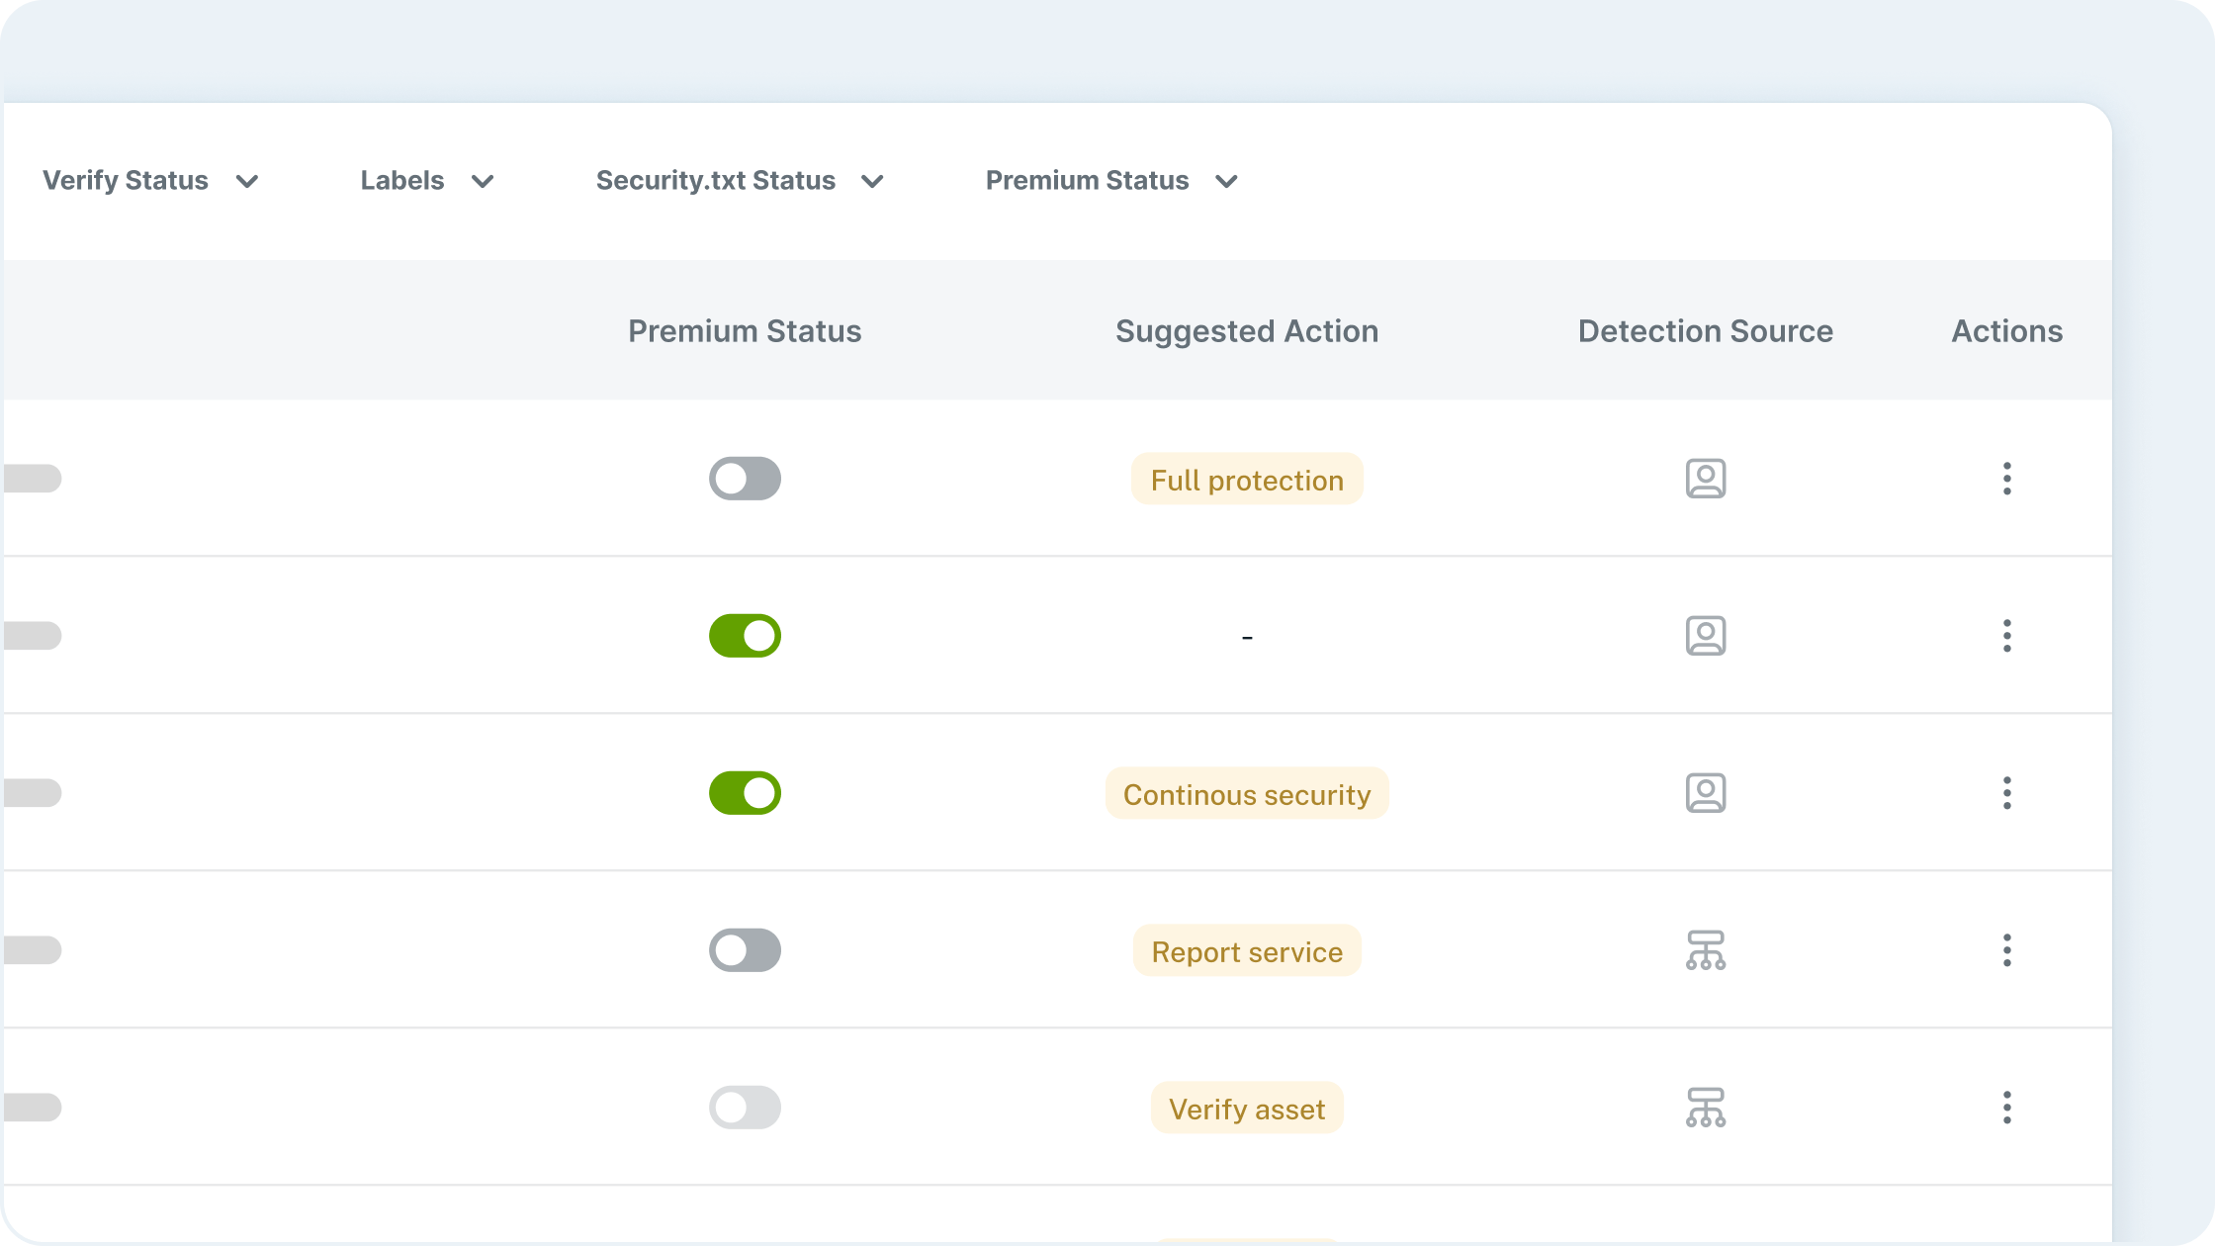Click the user detection source icon in the Continous security row
2215x1246 pixels.
point(1705,793)
